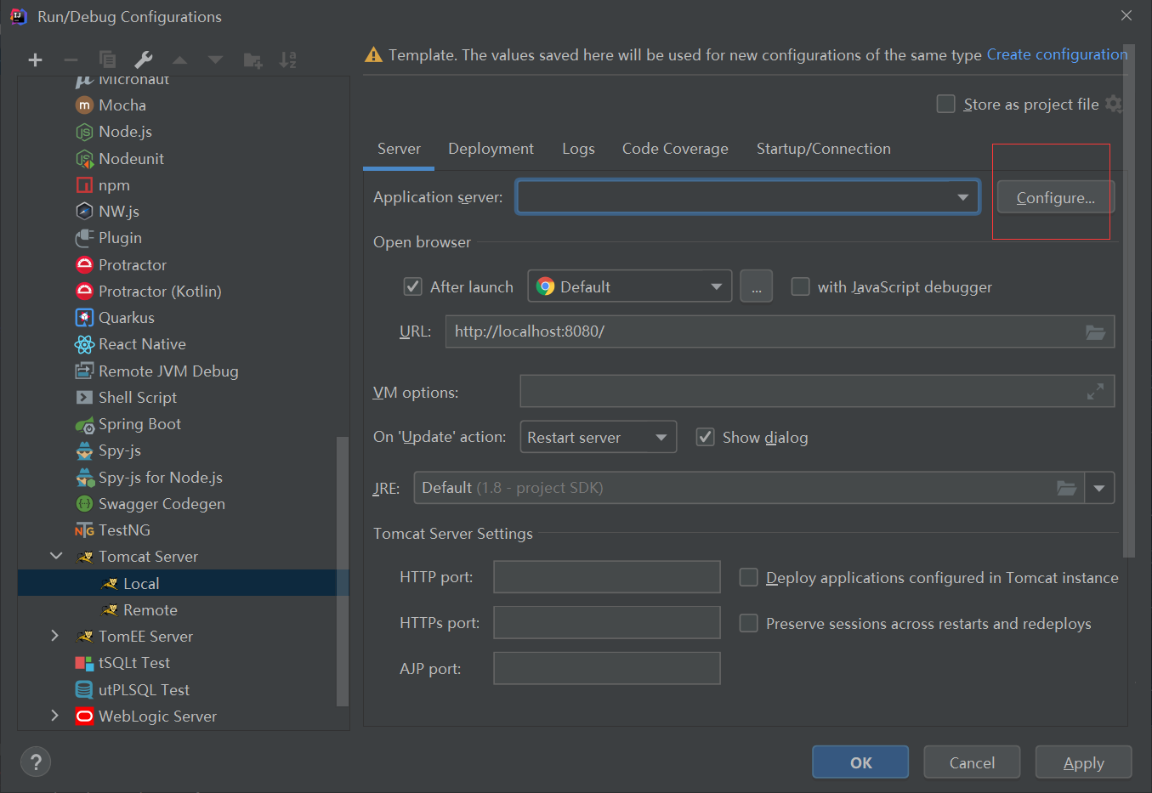Open the Code Coverage tab

674,148
